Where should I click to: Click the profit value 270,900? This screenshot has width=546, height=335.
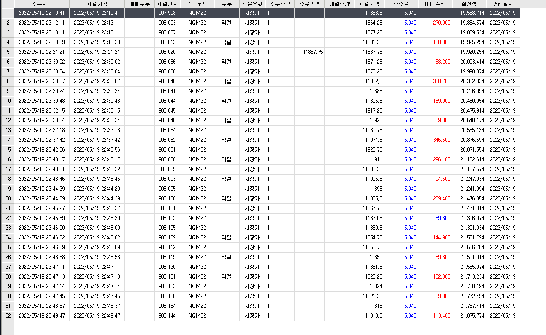point(441,23)
